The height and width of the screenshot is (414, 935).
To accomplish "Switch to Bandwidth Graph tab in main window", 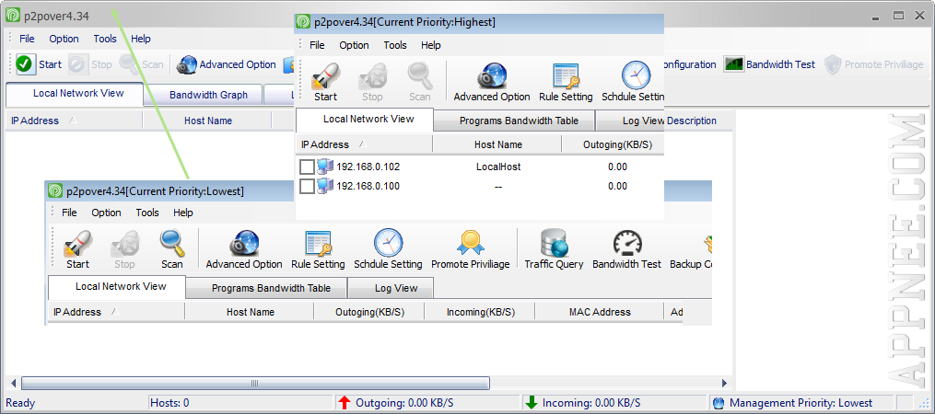I will click(x=204, y=95).
